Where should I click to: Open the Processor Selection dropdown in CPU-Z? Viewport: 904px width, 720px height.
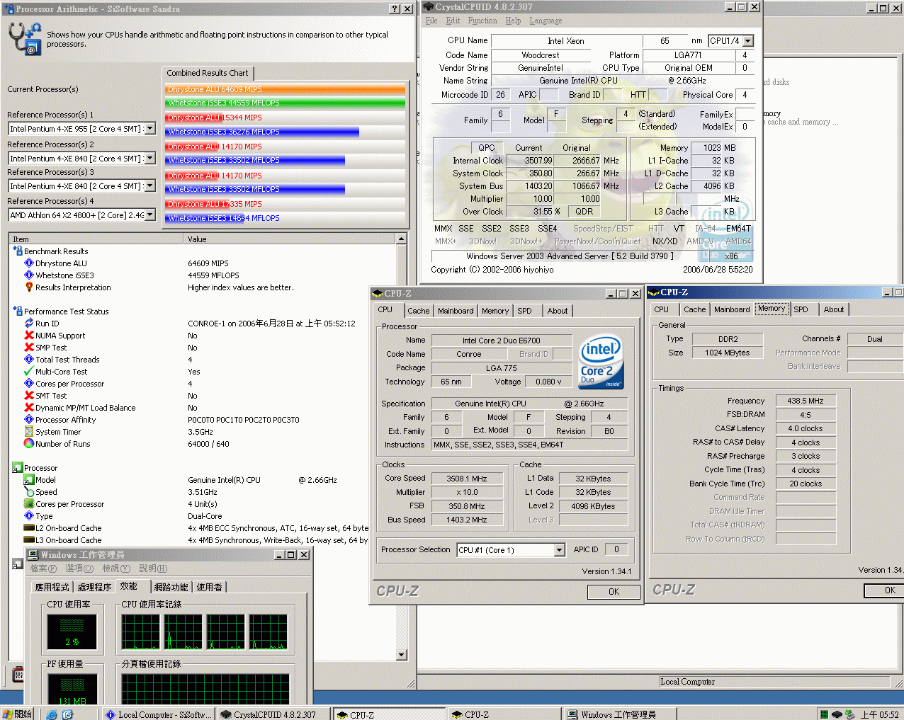[x=559, y=550]
